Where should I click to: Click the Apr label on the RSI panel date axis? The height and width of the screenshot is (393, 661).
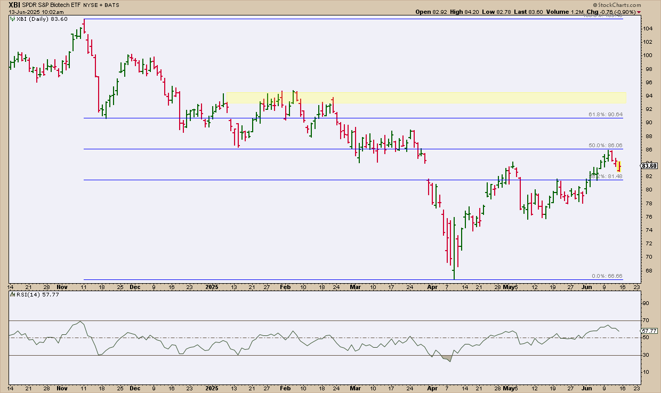[x=431, y=388]
